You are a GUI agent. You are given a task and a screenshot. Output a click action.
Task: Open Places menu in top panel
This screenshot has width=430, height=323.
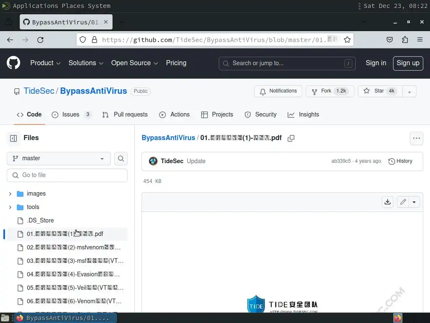click(x=73, y=6)
